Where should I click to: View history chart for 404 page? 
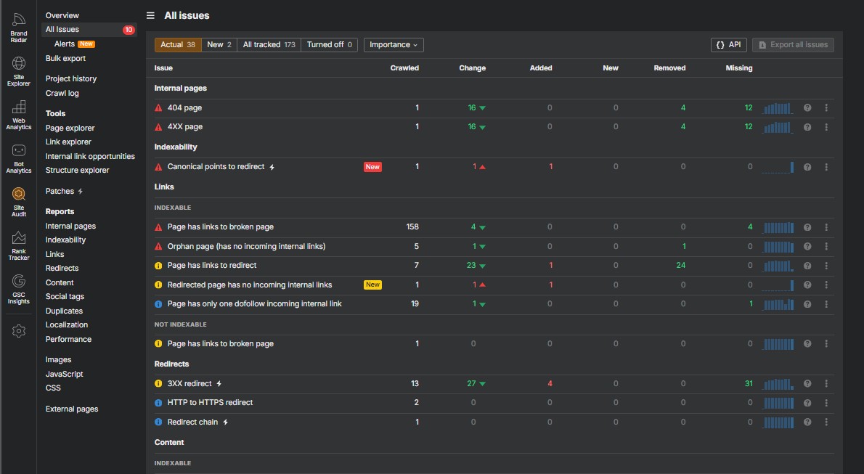pos(778,108)
